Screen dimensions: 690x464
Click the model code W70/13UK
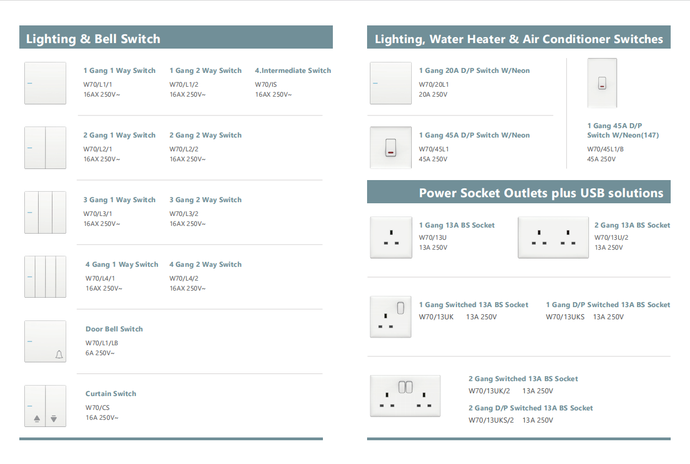pyautogui.click(x=436, y=317)
